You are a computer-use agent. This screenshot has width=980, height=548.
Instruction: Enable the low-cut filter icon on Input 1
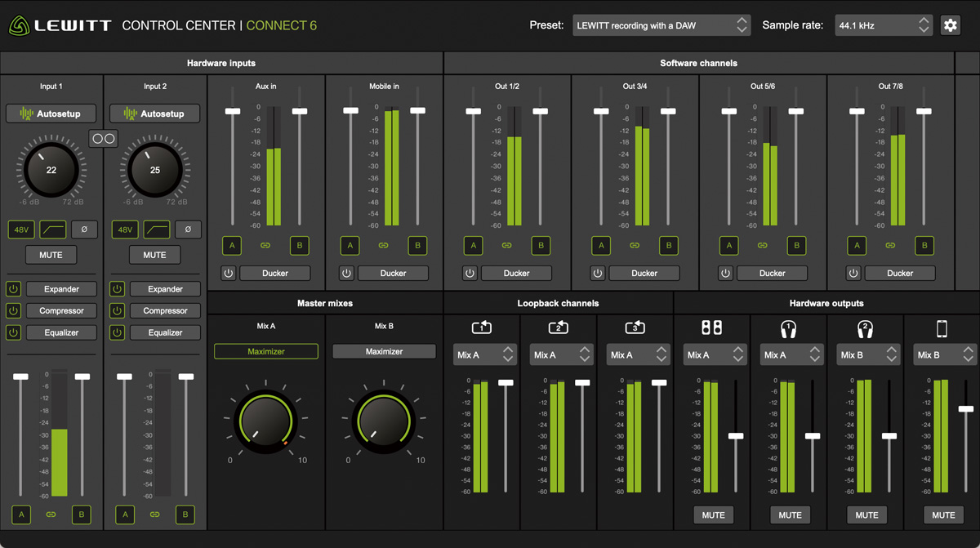(53, 229)
